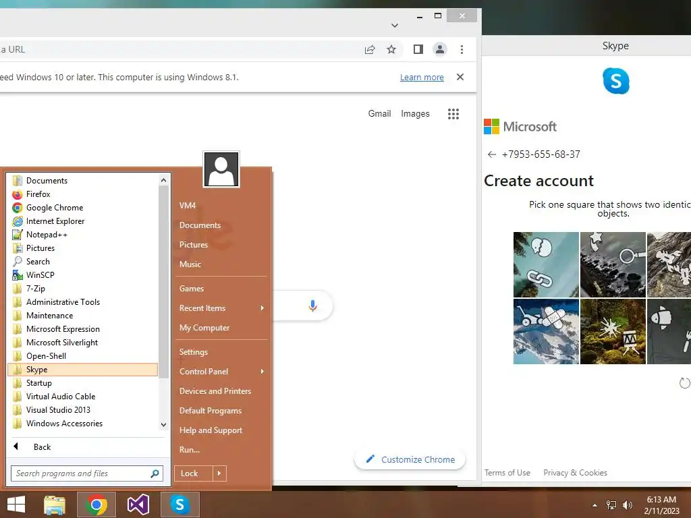Switch to Chrome on the taskbar
The height and width of the screenshot is (518, 691).
(96, 505)
